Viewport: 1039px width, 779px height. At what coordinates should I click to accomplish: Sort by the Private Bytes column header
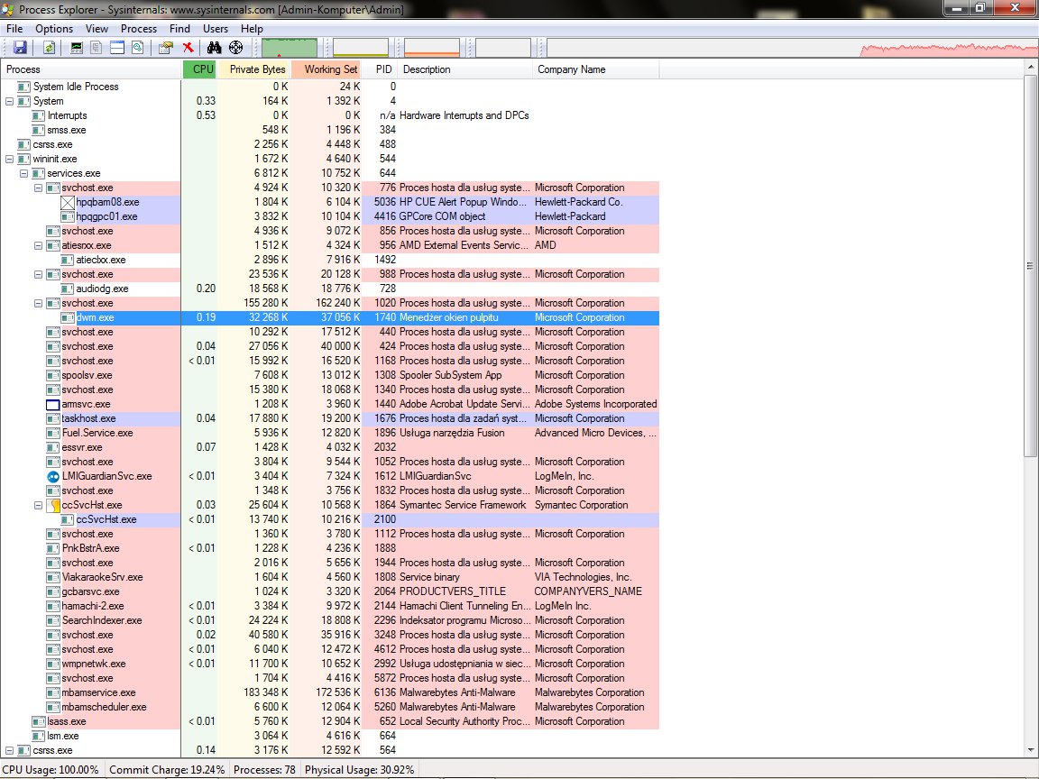[253, 69]
